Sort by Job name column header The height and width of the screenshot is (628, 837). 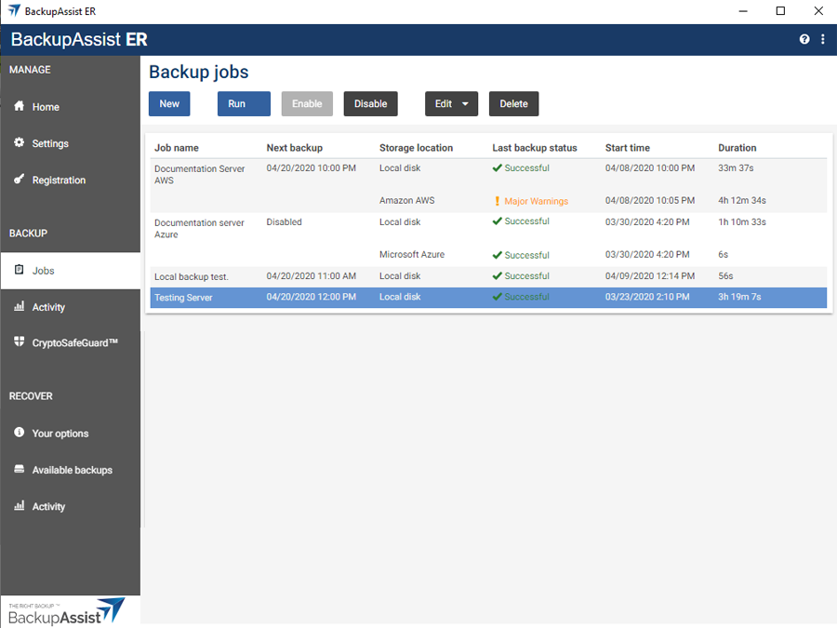click(x=177, y=148)
